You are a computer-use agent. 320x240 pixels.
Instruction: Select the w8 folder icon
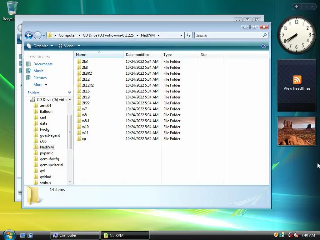tap(79, 115)
